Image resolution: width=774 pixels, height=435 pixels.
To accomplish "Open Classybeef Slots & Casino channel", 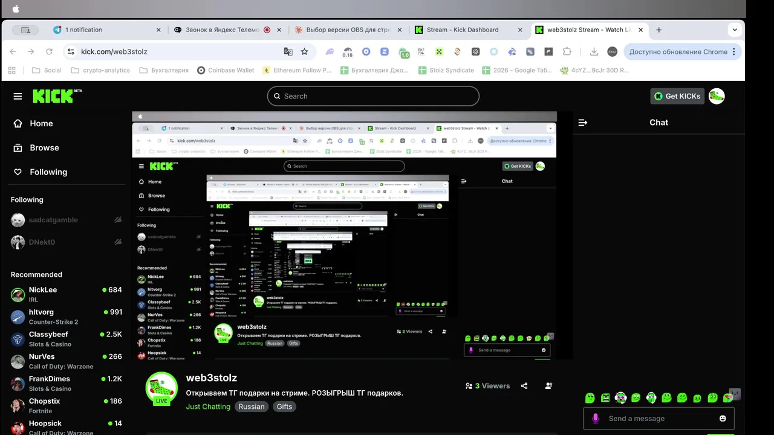I will (67, 339).
